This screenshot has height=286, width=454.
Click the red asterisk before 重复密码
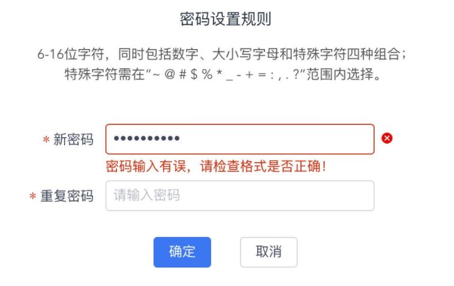click(x=33, y=197)
